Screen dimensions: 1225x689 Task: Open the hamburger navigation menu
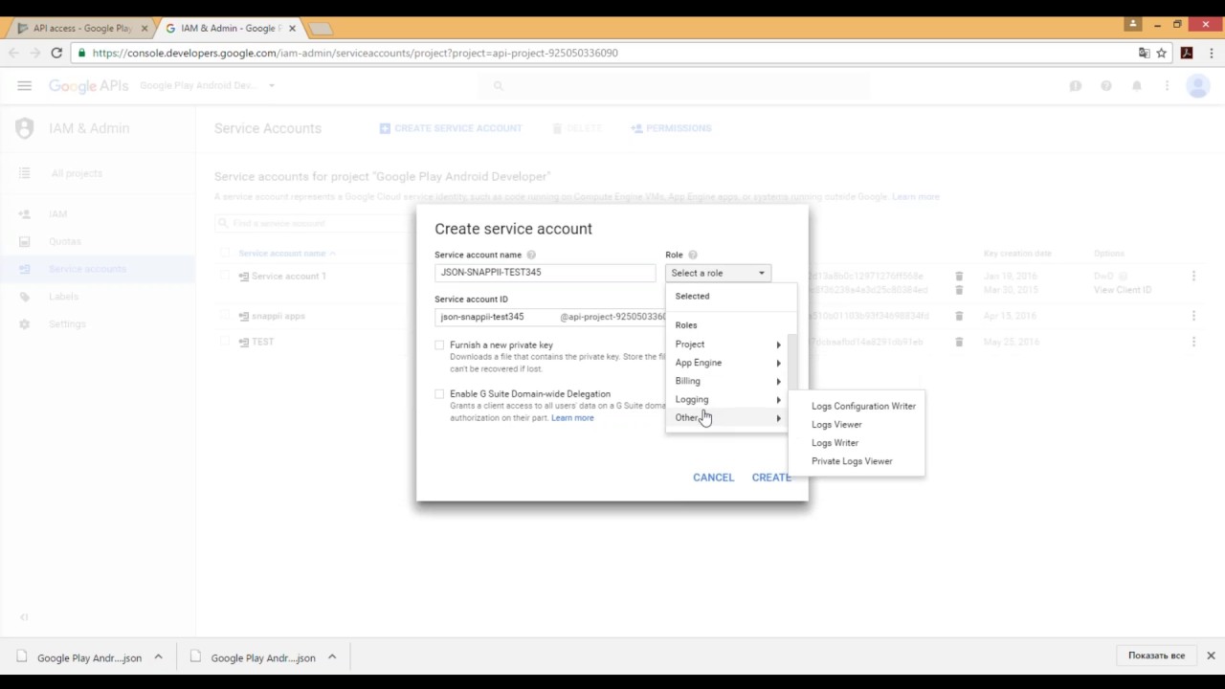[x=25, y=86]
